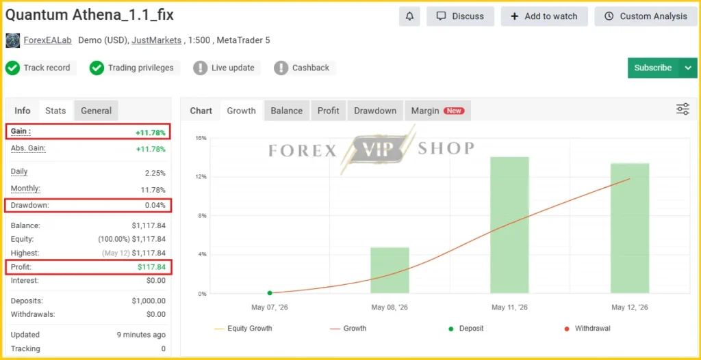This screenshot has height=360, width=701.
Task: Click the Subscribe button
Action: [x=652, y=68]
